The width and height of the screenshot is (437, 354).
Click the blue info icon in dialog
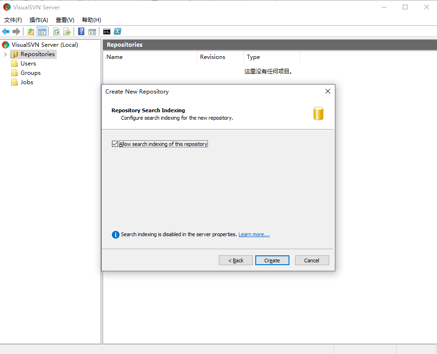[x=115, y=235]
